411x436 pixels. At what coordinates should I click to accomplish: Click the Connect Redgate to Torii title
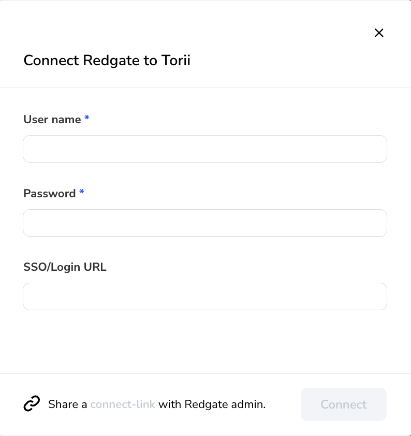[107, 61]
